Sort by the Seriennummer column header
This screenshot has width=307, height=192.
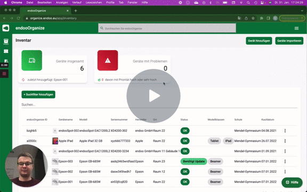tap(119, 119)
